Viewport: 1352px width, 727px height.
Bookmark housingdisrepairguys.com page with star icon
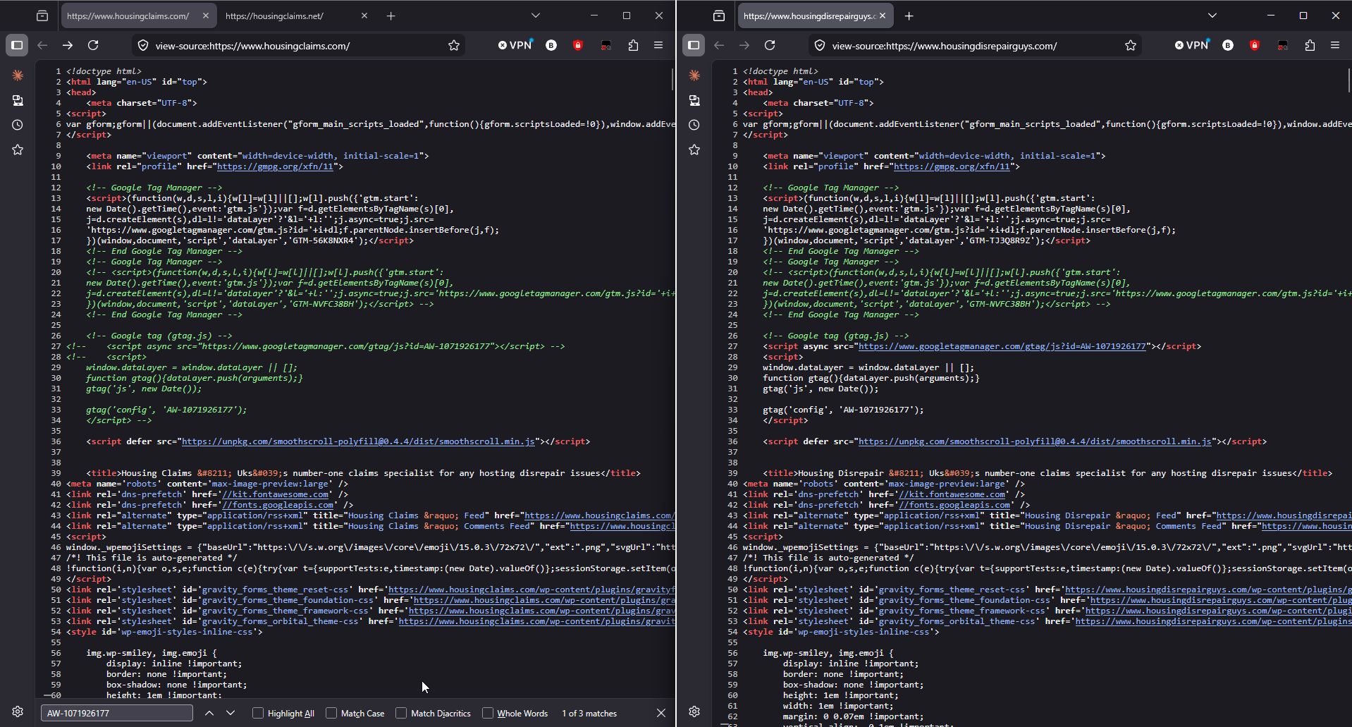[1131, 45]
